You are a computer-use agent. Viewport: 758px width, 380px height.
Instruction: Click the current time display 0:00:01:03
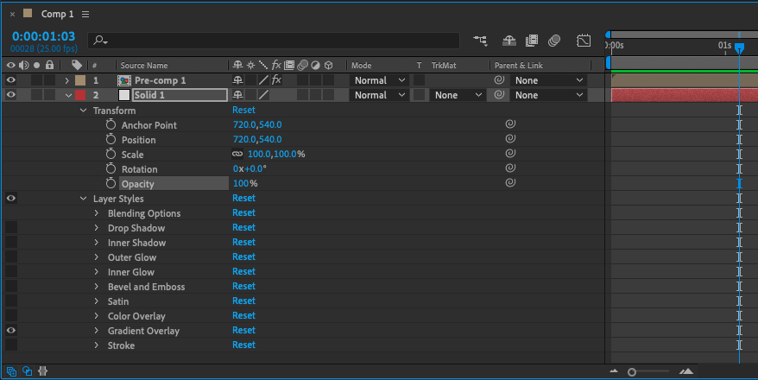[43, 36]
